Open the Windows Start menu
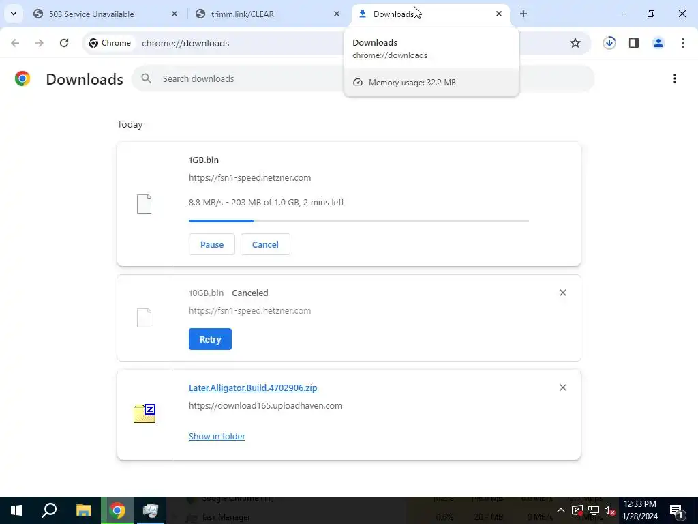This screenshot has width=698, height=524. point(16,510)
